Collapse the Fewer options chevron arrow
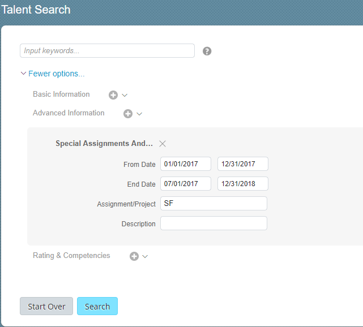The image size is (363, 327). point(23,74)
